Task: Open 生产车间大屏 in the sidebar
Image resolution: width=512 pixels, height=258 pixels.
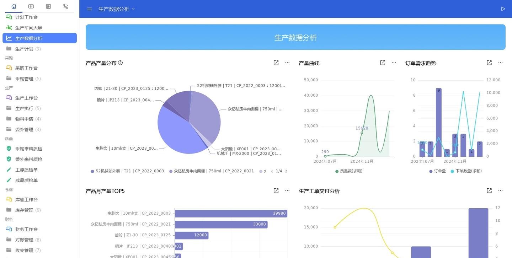Action: click(28, 27)
